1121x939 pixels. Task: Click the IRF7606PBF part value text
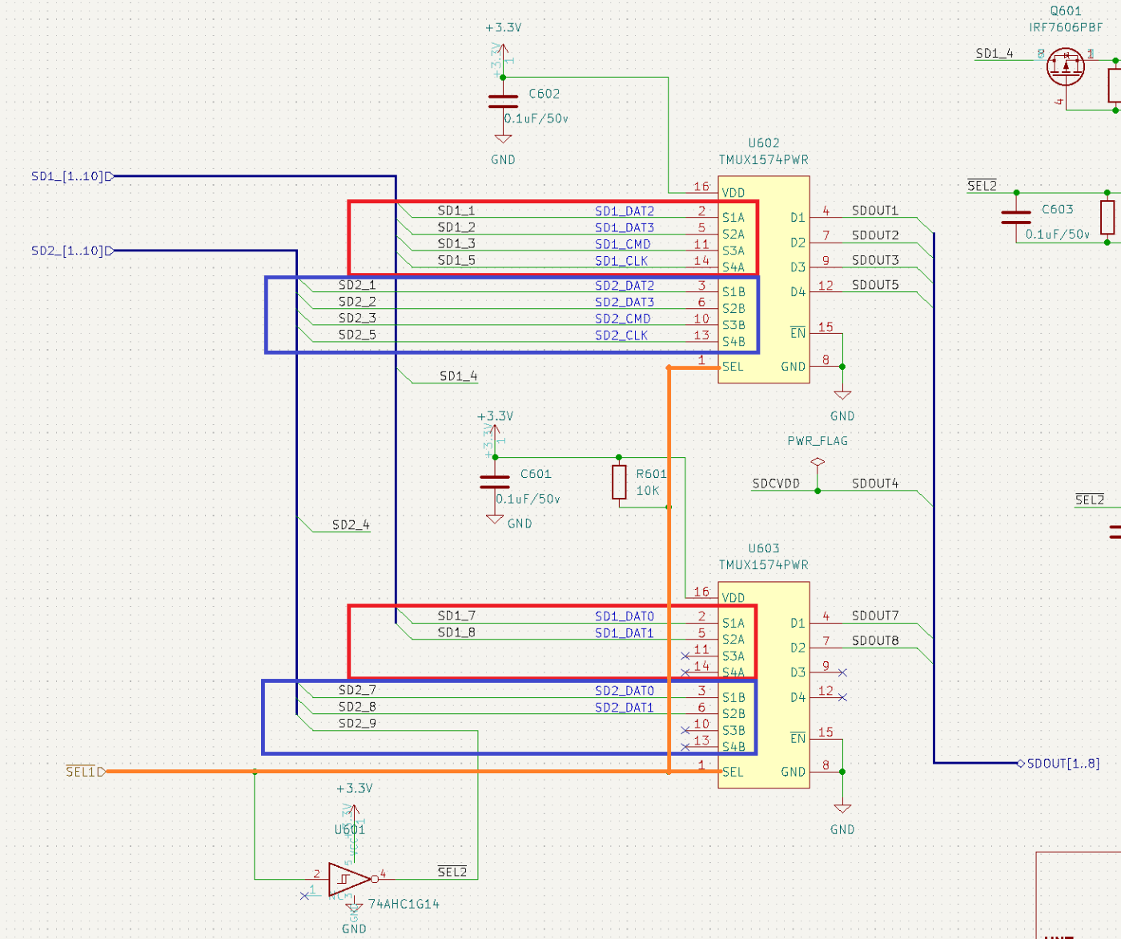[x=1066, y=27]
